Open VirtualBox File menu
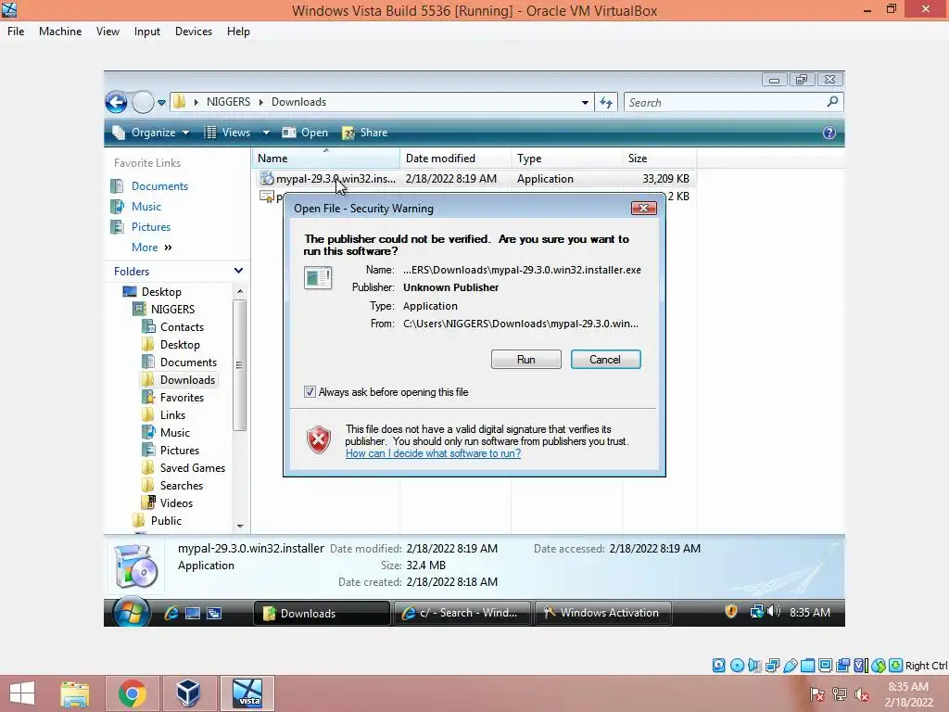The image size is (949, 712). coord(16,32)
